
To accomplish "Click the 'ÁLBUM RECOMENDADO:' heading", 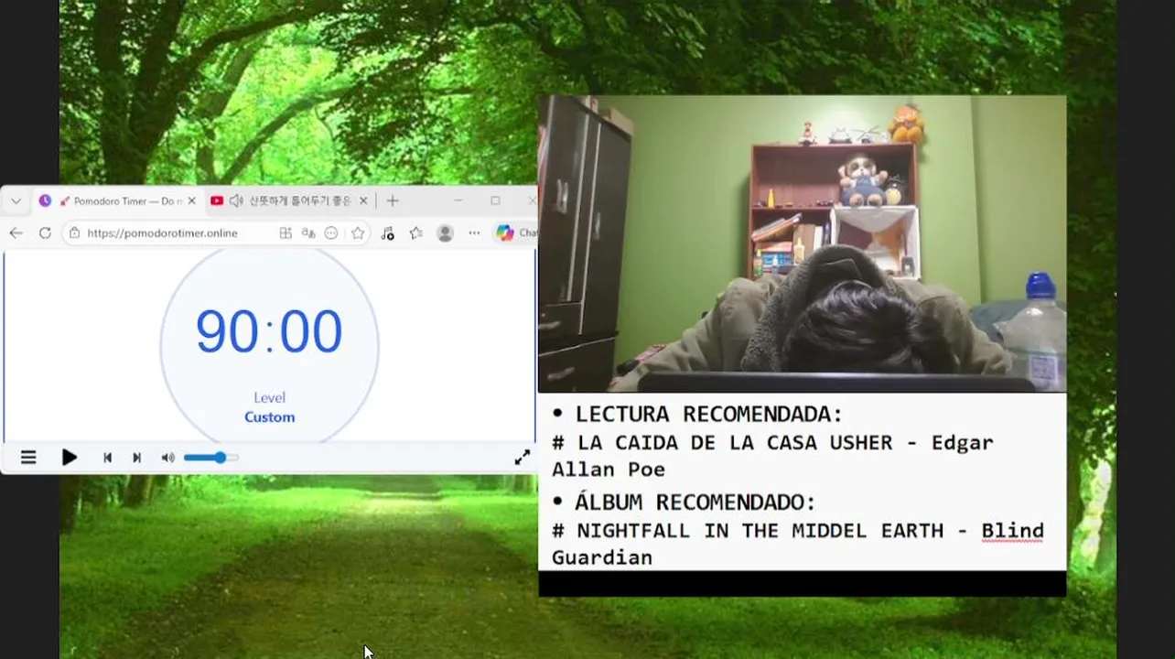I will coord(695,502).
